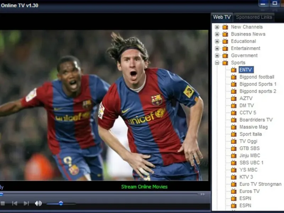Click the Jinju MBC channel icon
Image resolution: width=284 pixels, height=213 pixels.
click(234, 155)
